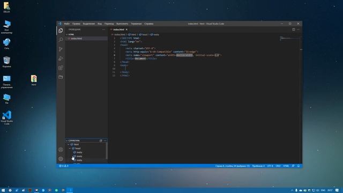Click on the Document title text in code
The height and width of the screenshot is (193, 343).
[140, 58]
